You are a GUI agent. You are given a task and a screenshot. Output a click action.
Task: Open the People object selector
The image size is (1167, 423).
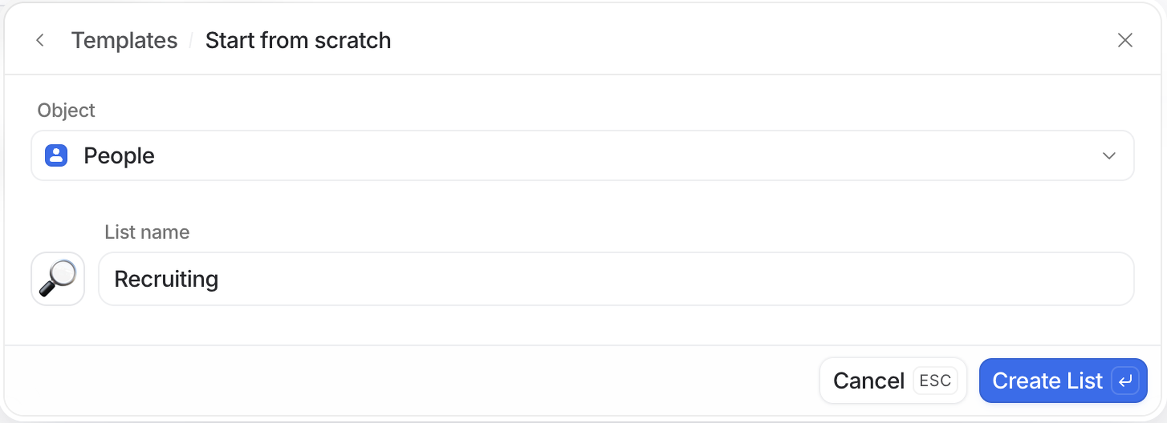[582, 156]
